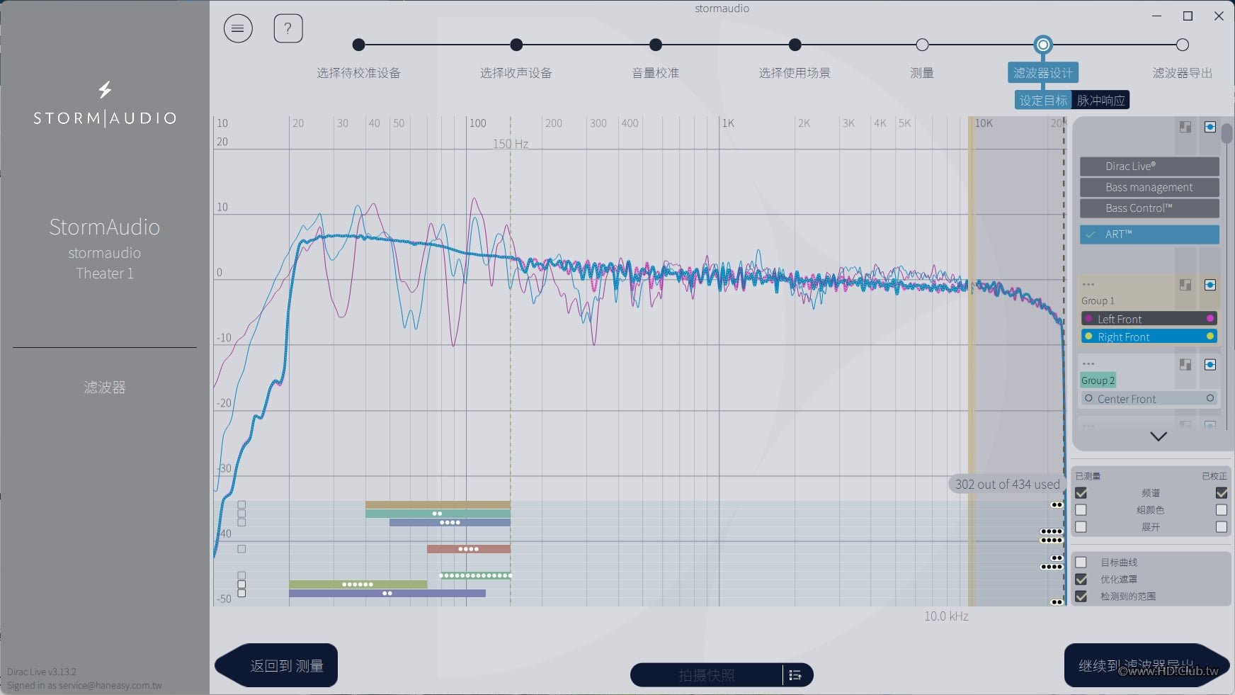Image resolution: width=1235 pixels, height=695 pixels.
Task: Click checkbox beside tan range bar
Action: tap(241, 505)
